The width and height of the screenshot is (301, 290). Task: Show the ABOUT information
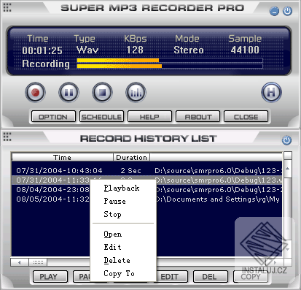(x=198, y=117)
